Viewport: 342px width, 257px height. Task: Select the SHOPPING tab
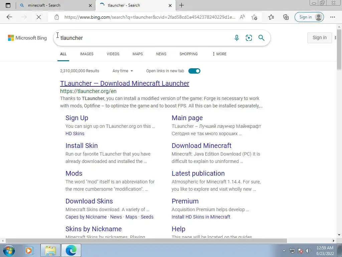coord(189,54)
